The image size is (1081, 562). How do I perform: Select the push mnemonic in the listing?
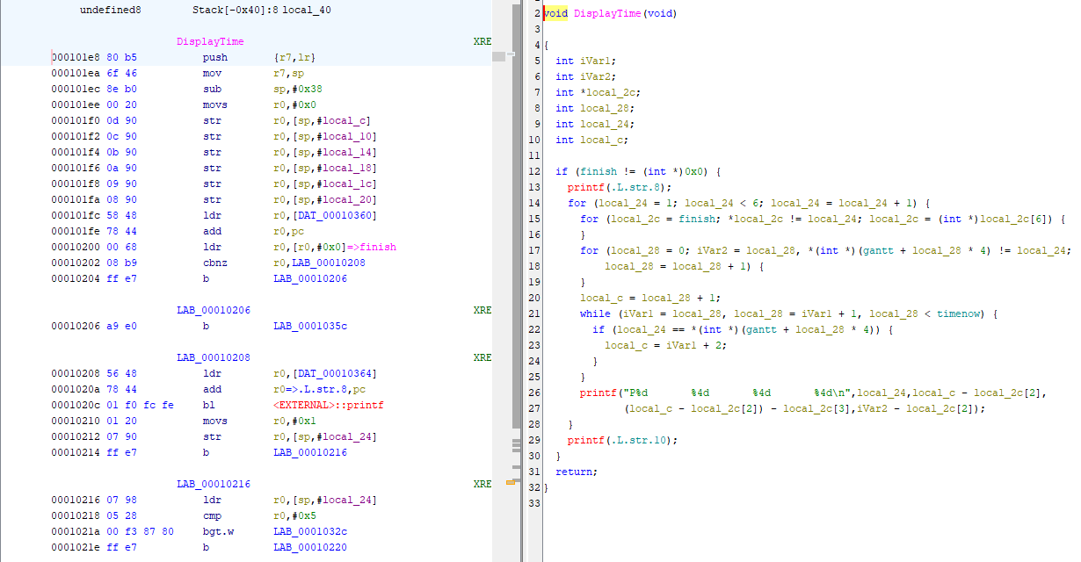(214, 58)
